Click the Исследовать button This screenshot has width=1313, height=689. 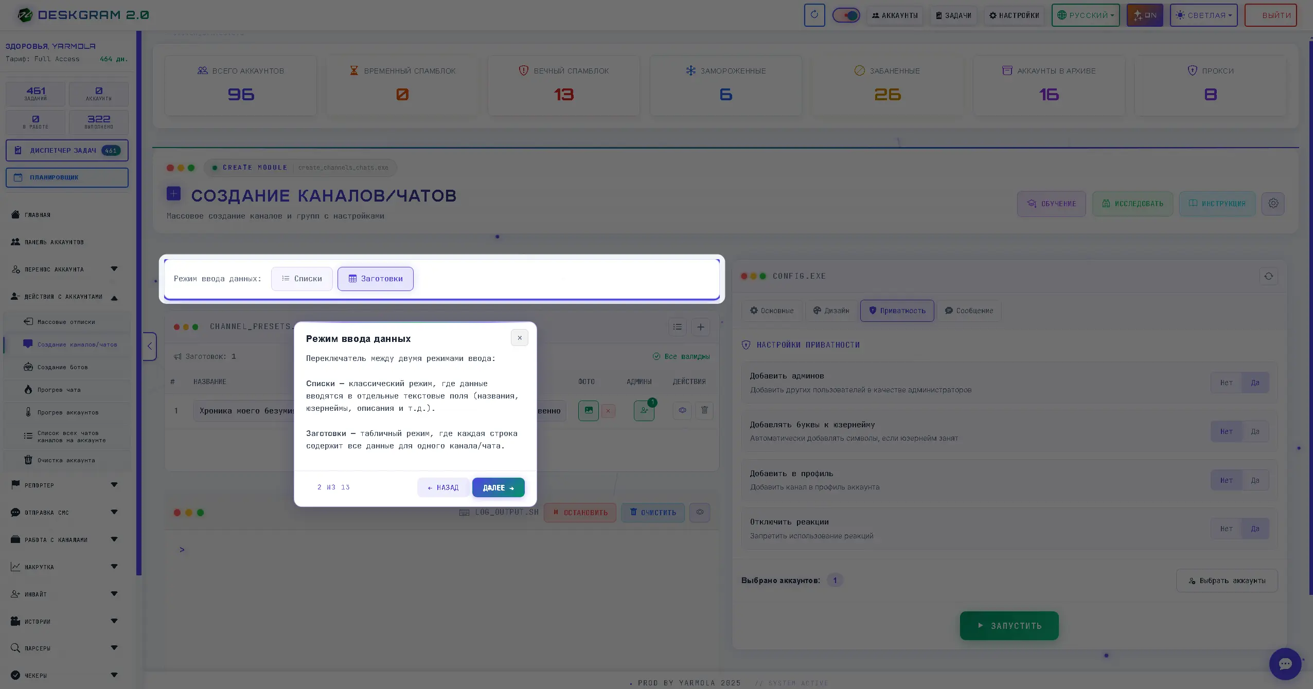click(x=1132, y=204)
